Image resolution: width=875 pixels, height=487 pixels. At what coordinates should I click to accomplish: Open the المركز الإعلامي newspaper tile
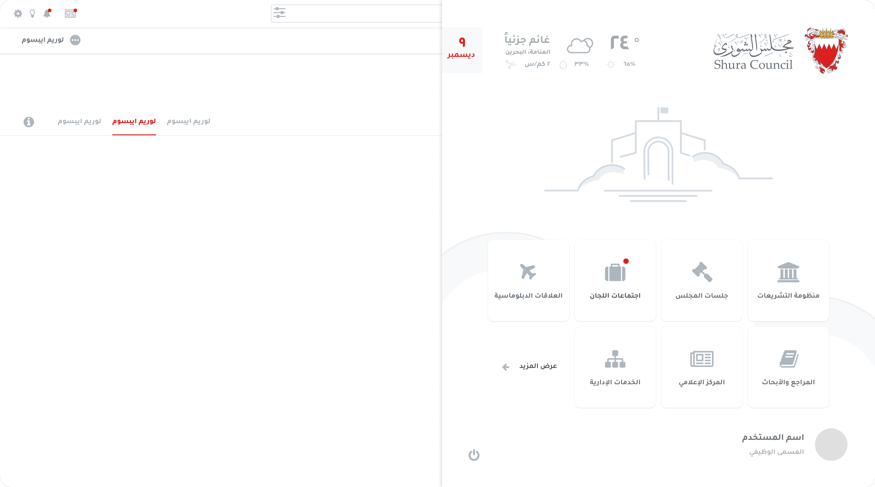(701, 367)
